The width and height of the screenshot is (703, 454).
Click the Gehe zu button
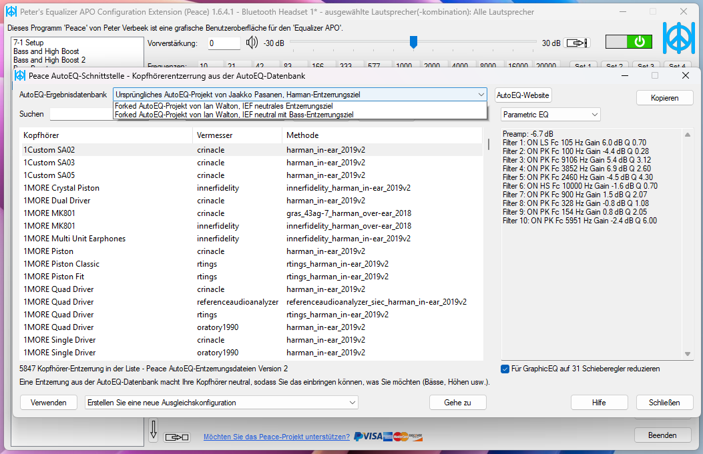(x=458, y=403)
